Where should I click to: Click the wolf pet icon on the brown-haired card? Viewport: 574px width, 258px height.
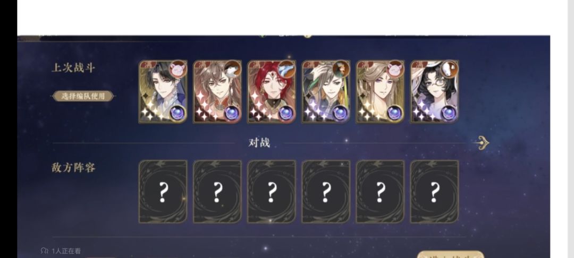[x=232, y=68]
